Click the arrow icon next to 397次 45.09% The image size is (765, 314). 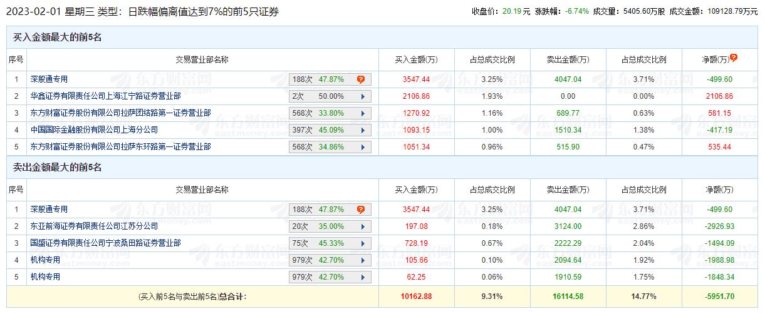point(363,130)
